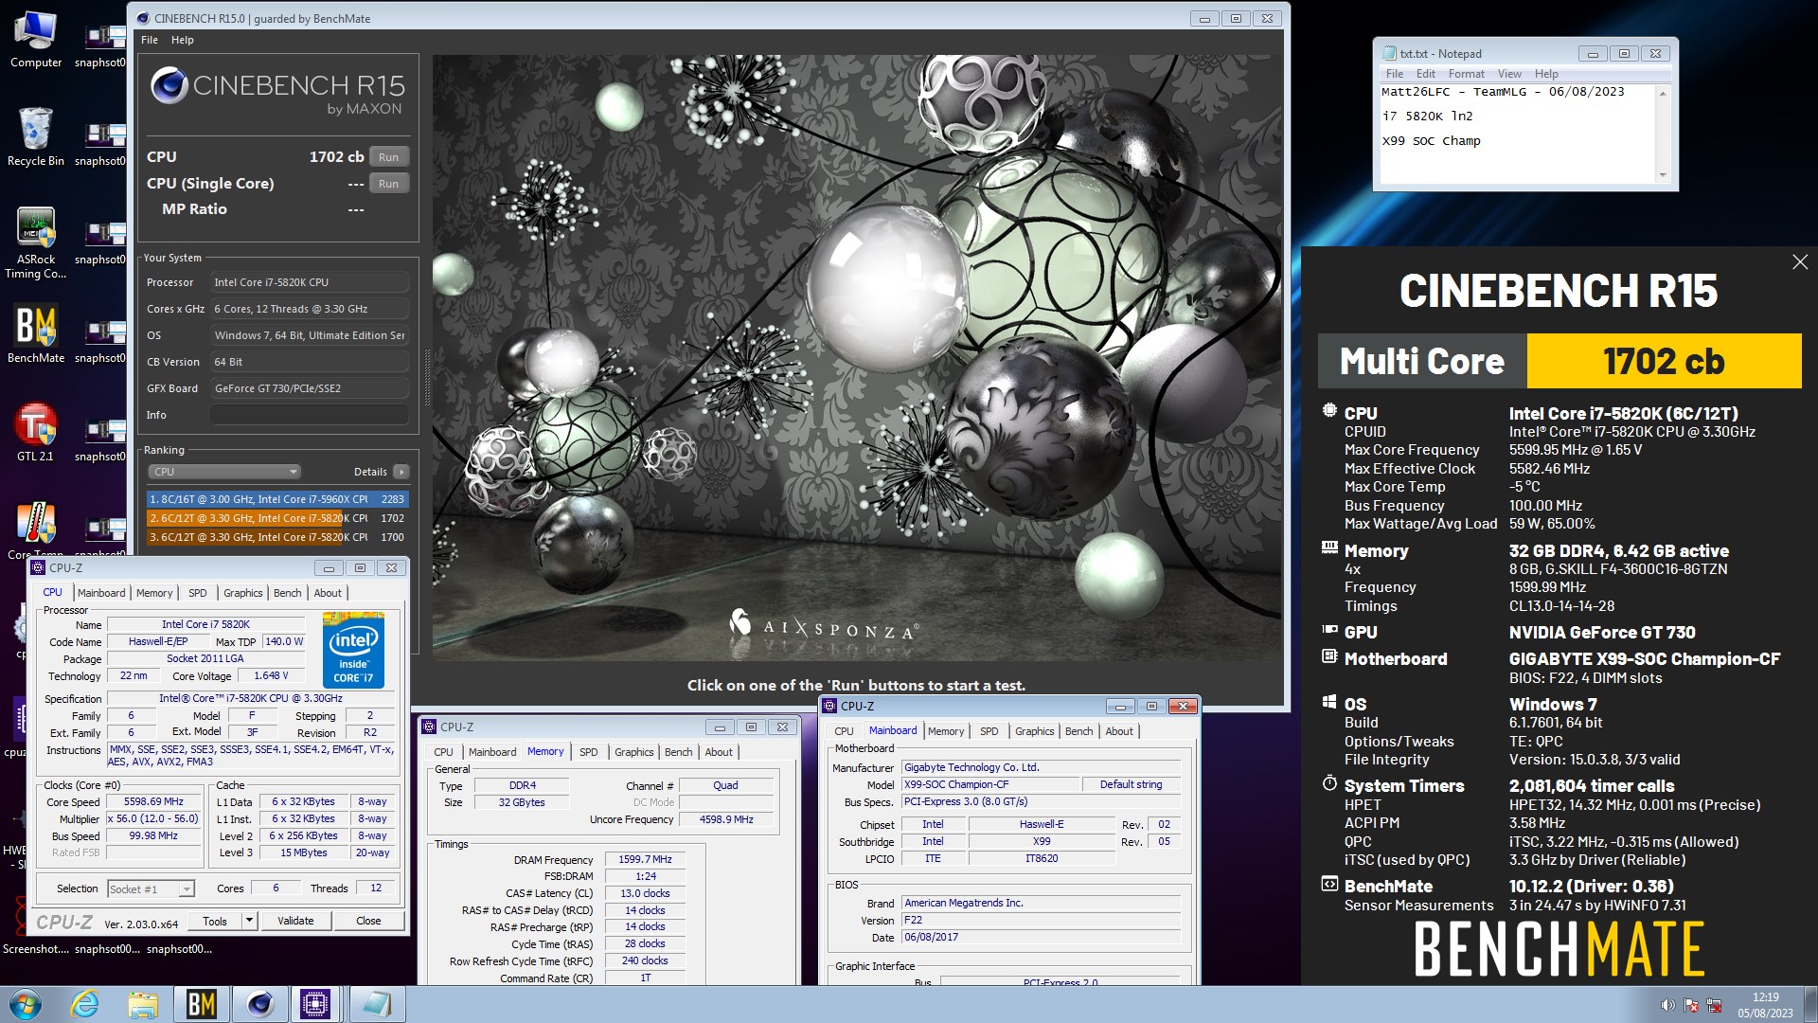Open Memory tab in motherboard CPU-Z window

point(945,731)
